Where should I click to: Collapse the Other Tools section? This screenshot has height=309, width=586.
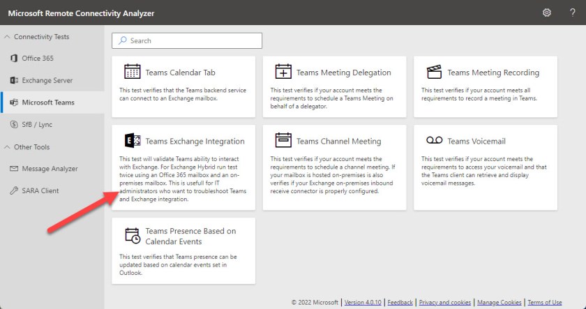point(7,147)
